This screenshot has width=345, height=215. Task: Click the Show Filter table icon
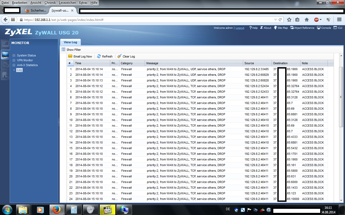coord(63,49)
